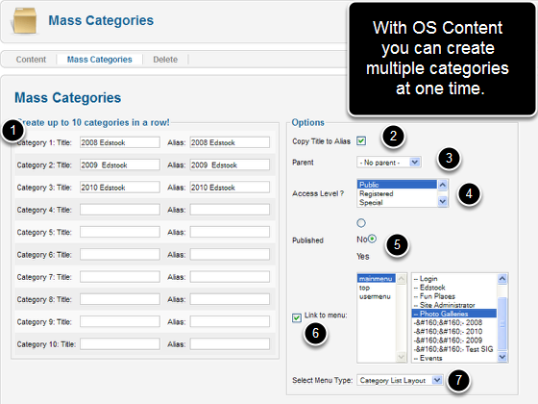
Task: Click up arrow of menu items list scrollbar
Action: point(502,278)
